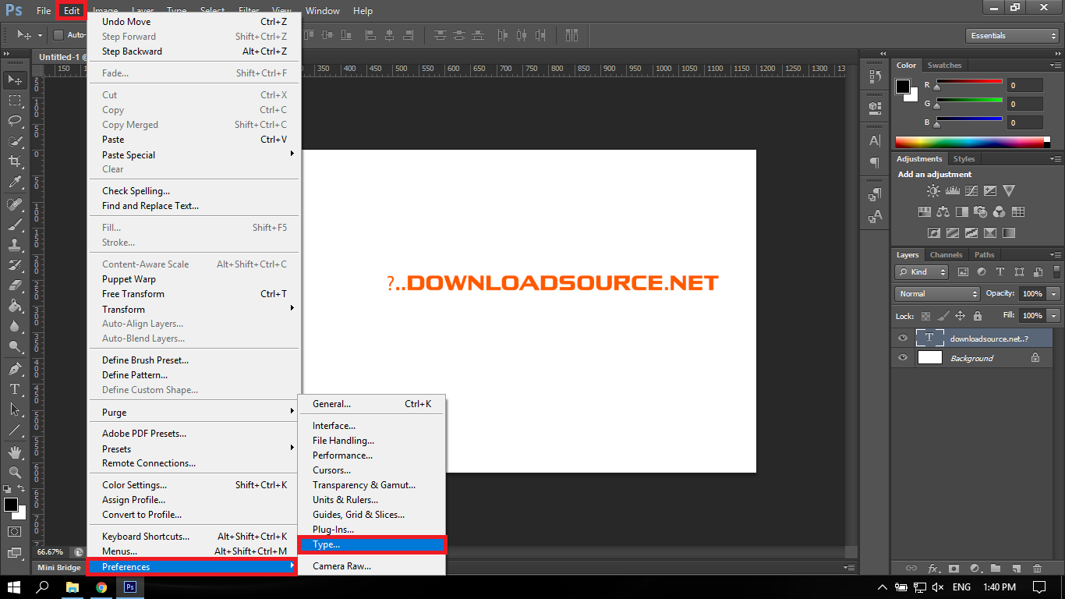The width and height of the screenshot is (1065, 599).
Task: Create new layer icon in Layers panel
Action: [x=1016, y=569]
